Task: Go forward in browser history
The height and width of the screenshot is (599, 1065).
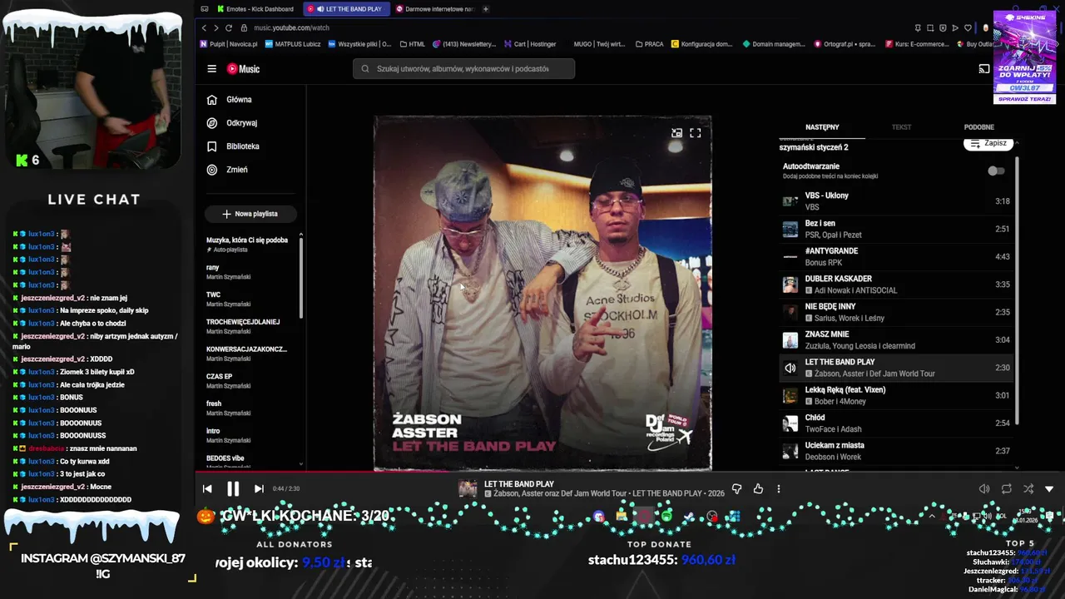Action: coord(216,28)
